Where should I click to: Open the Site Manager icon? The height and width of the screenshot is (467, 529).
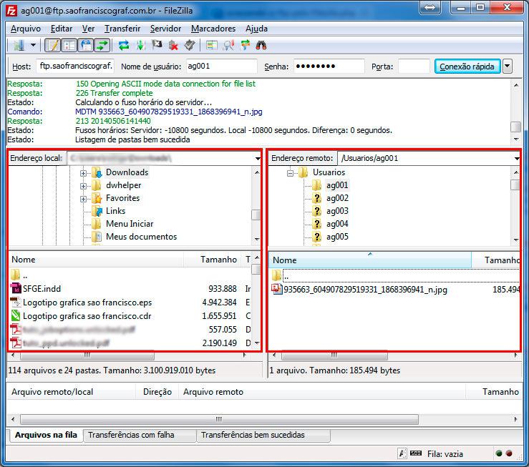(19, 45)
